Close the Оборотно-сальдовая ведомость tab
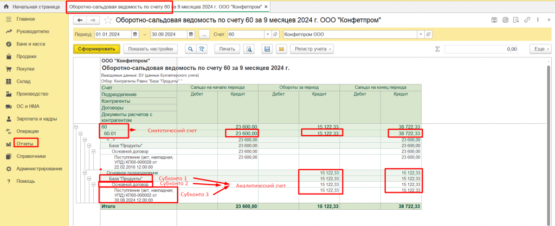The image size is (555, 226). 266,6
